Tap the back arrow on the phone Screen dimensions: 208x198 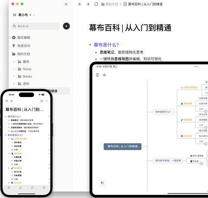[x=12, y=101]
